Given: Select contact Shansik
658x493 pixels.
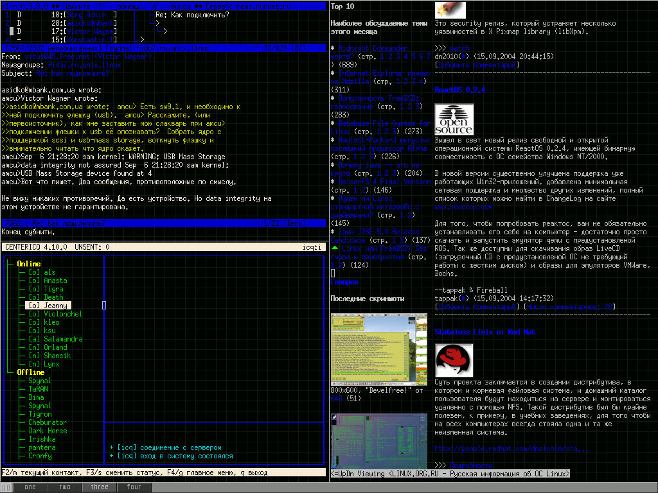Looking at the screenshot, I should [x=49, y=356].
